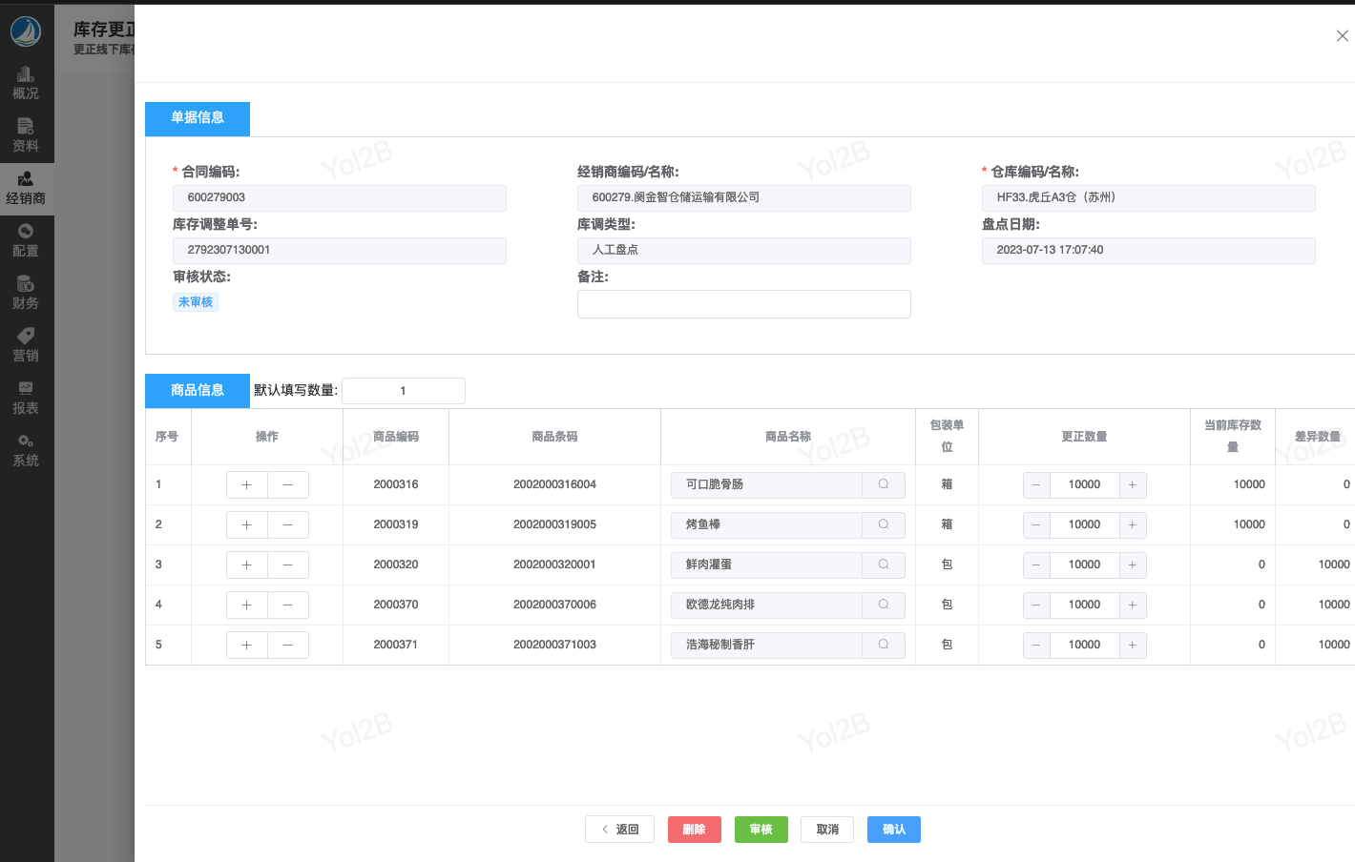Select the 配置 configuration sidebar icon
1355x862 pixels.
tap(26, 240)
